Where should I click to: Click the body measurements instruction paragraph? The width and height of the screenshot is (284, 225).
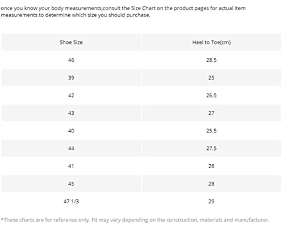click(x=123, y=11)
